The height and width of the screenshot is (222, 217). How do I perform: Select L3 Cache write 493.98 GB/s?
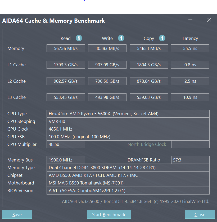click(x=107, y=97)
